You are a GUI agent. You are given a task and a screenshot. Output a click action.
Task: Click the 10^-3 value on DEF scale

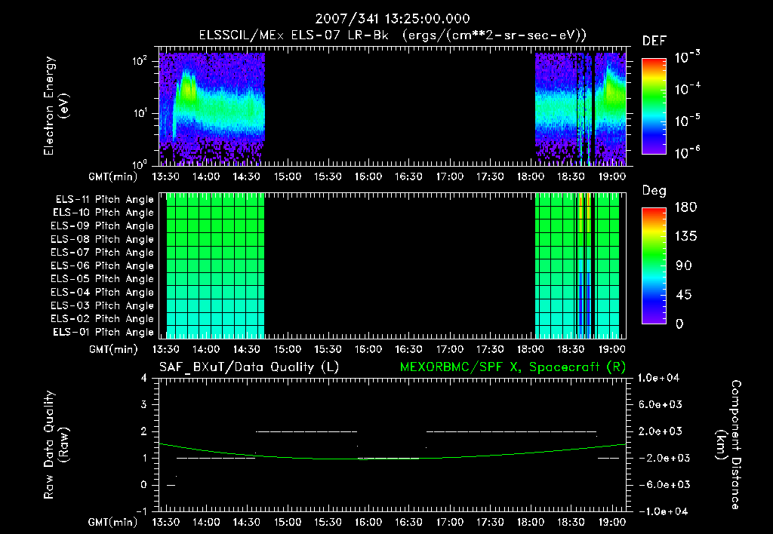[687, 57]
